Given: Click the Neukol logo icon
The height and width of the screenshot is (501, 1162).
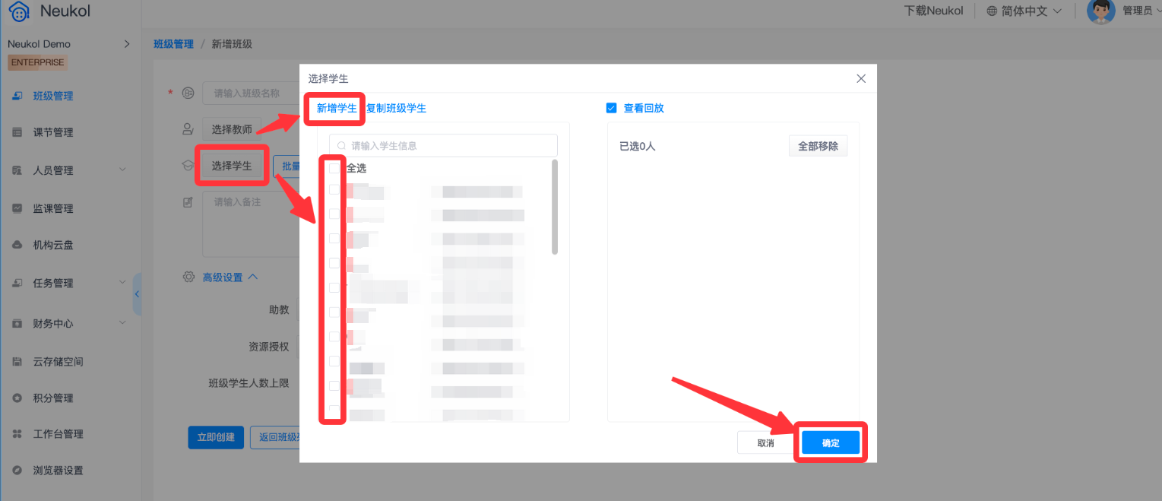Looking at the screenshot, I should [20, 11].
